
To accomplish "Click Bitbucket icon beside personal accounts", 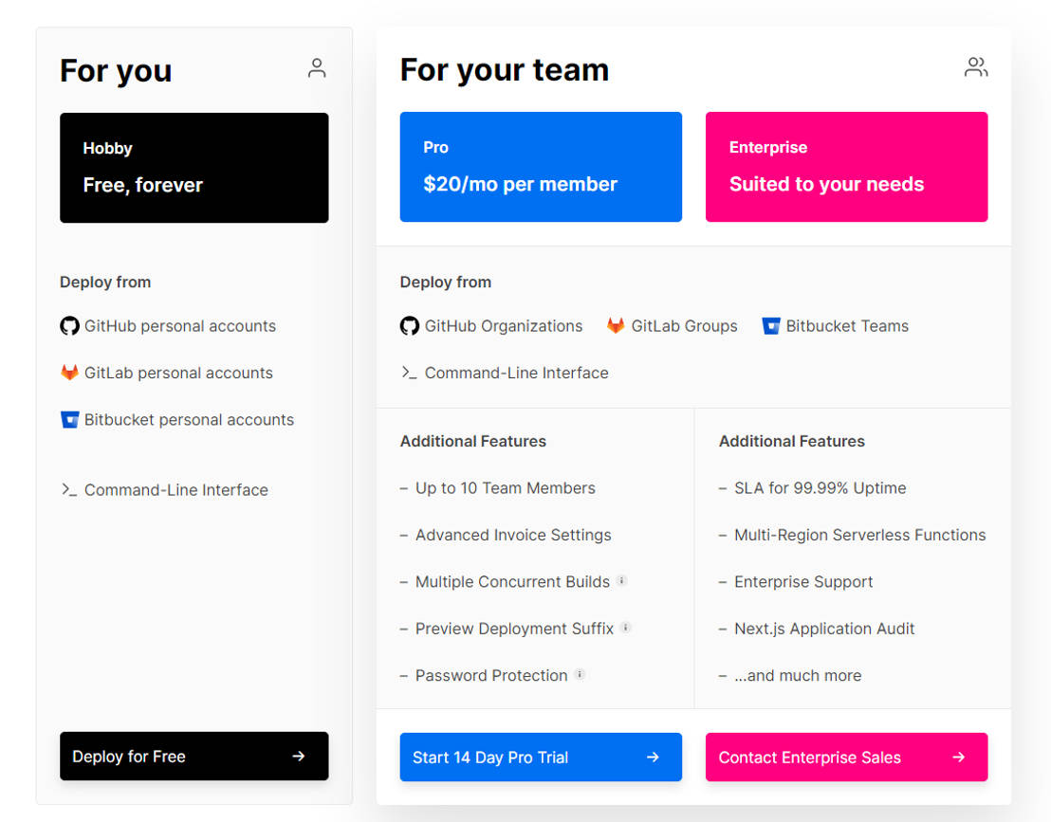I will point(69,420).
